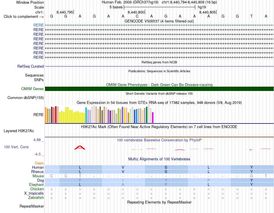Click the SNPs label under Publications
This screenshot has width=274, height=213.
39,80
